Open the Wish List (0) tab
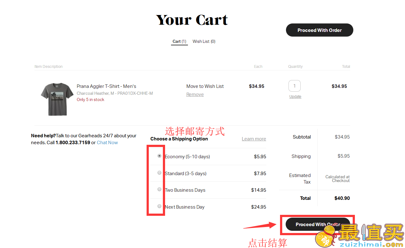This screenshot has height=248, width=405. pos(204,41)
